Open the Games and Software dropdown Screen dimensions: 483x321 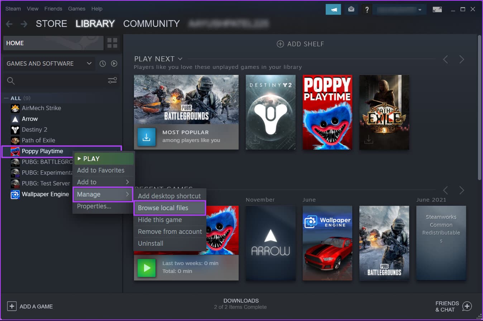pos(49,63)
